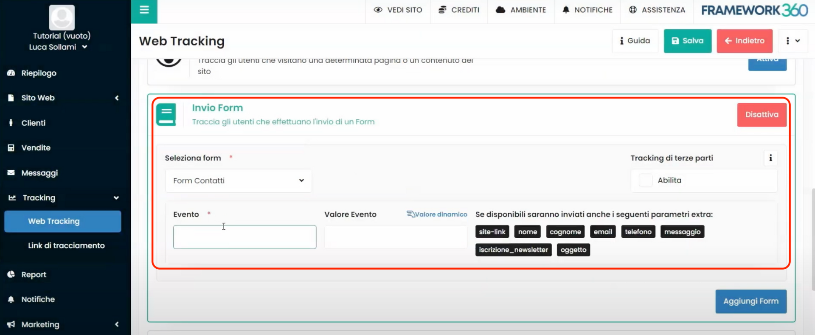Open the three-dot more options dropdown
The image size is (815, 335).
[792, 41]
